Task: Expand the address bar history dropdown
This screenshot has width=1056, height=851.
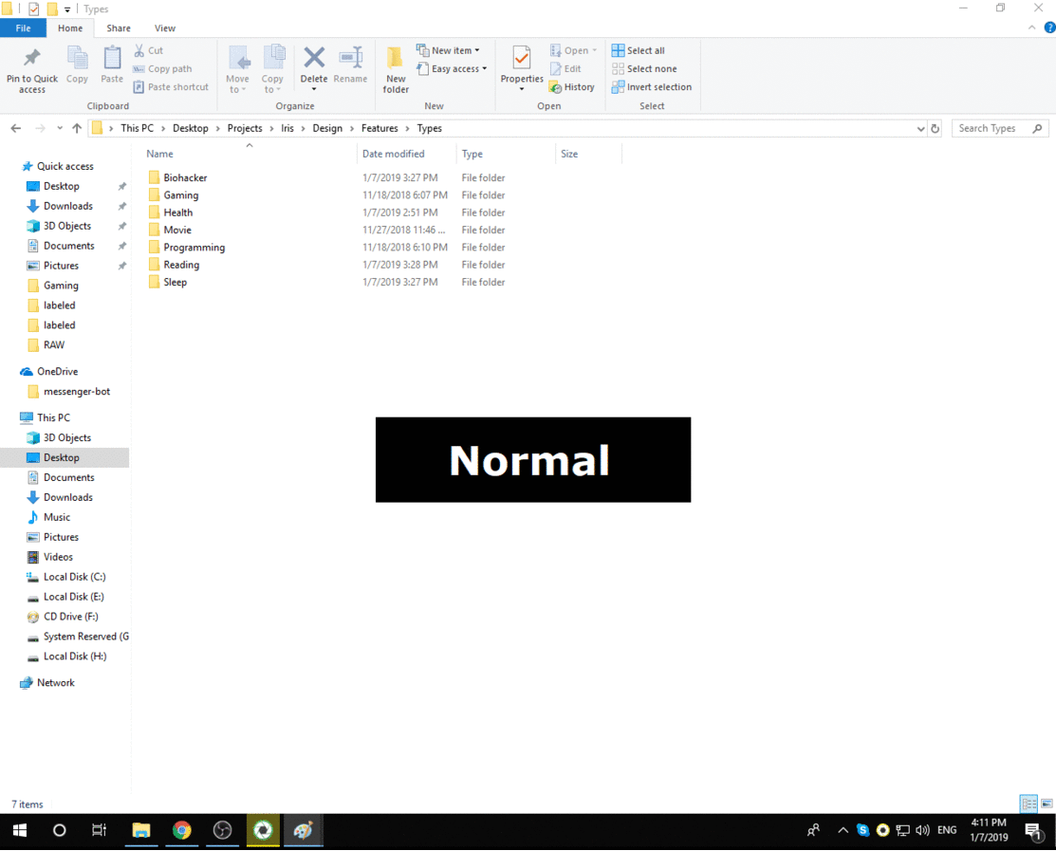Action: pyautogui.click(x=920, y=128)
